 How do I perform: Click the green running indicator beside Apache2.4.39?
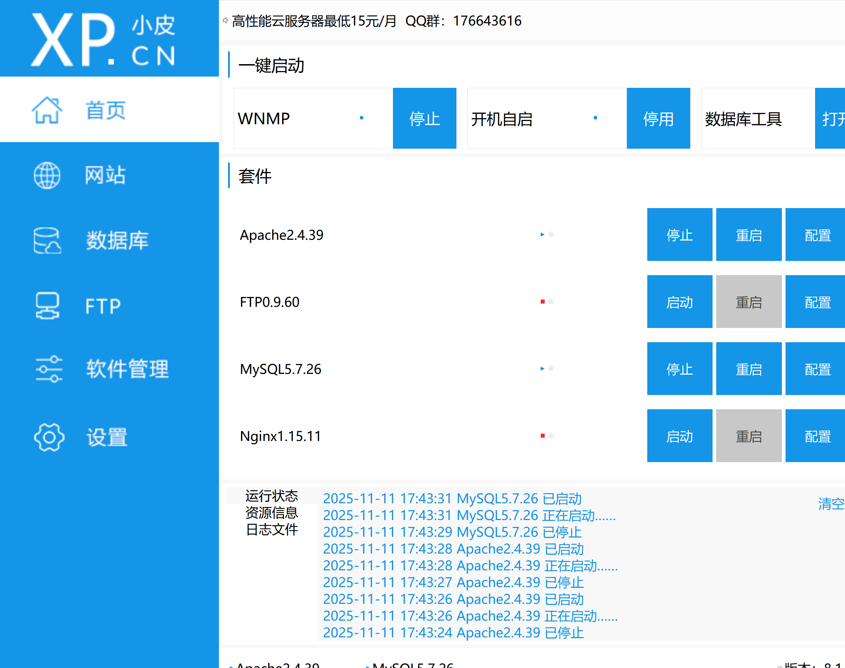[x=542, y=234]
